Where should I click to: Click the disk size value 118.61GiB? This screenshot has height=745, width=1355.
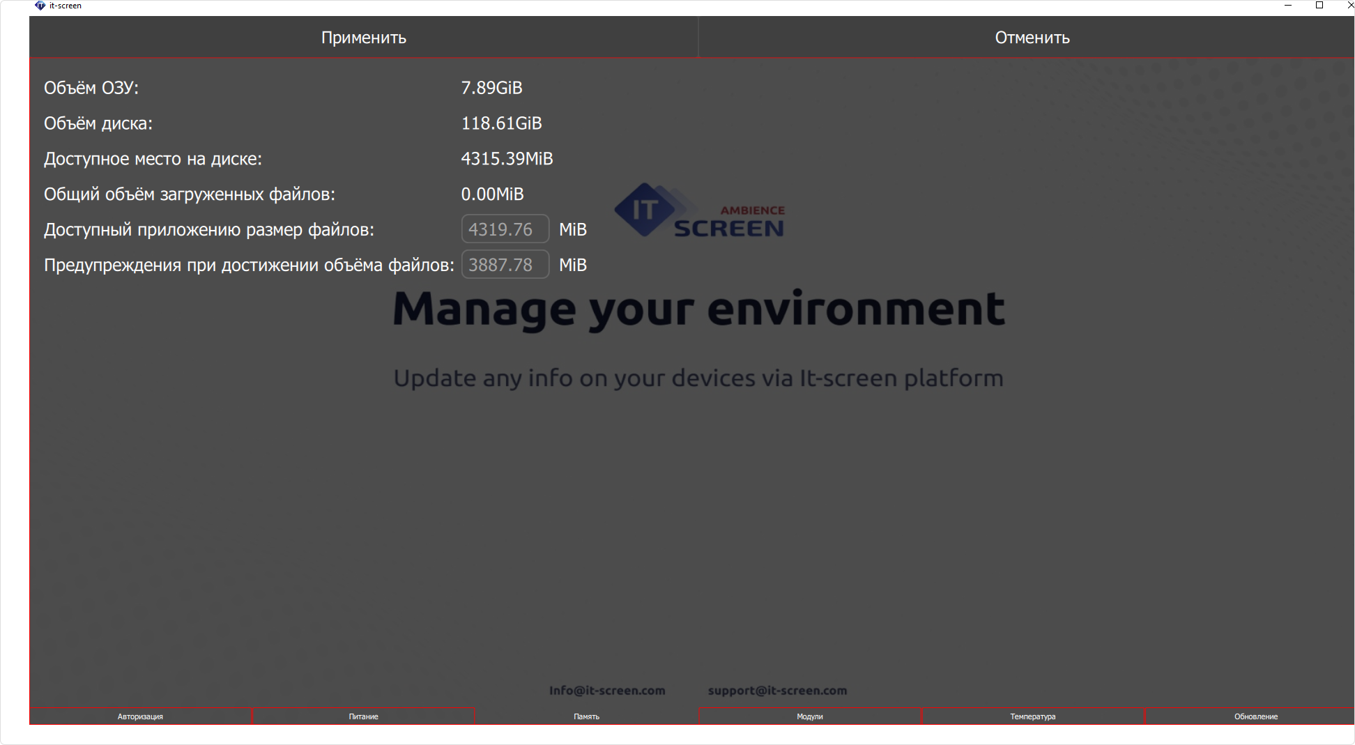tap(501, 123)
